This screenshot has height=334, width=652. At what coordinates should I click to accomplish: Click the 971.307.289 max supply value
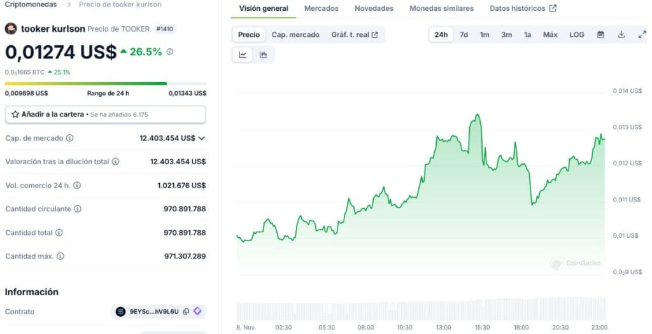185,256
